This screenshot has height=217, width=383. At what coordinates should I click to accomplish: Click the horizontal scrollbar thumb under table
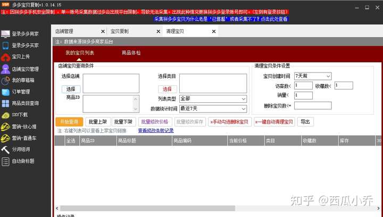coord(148,208)
